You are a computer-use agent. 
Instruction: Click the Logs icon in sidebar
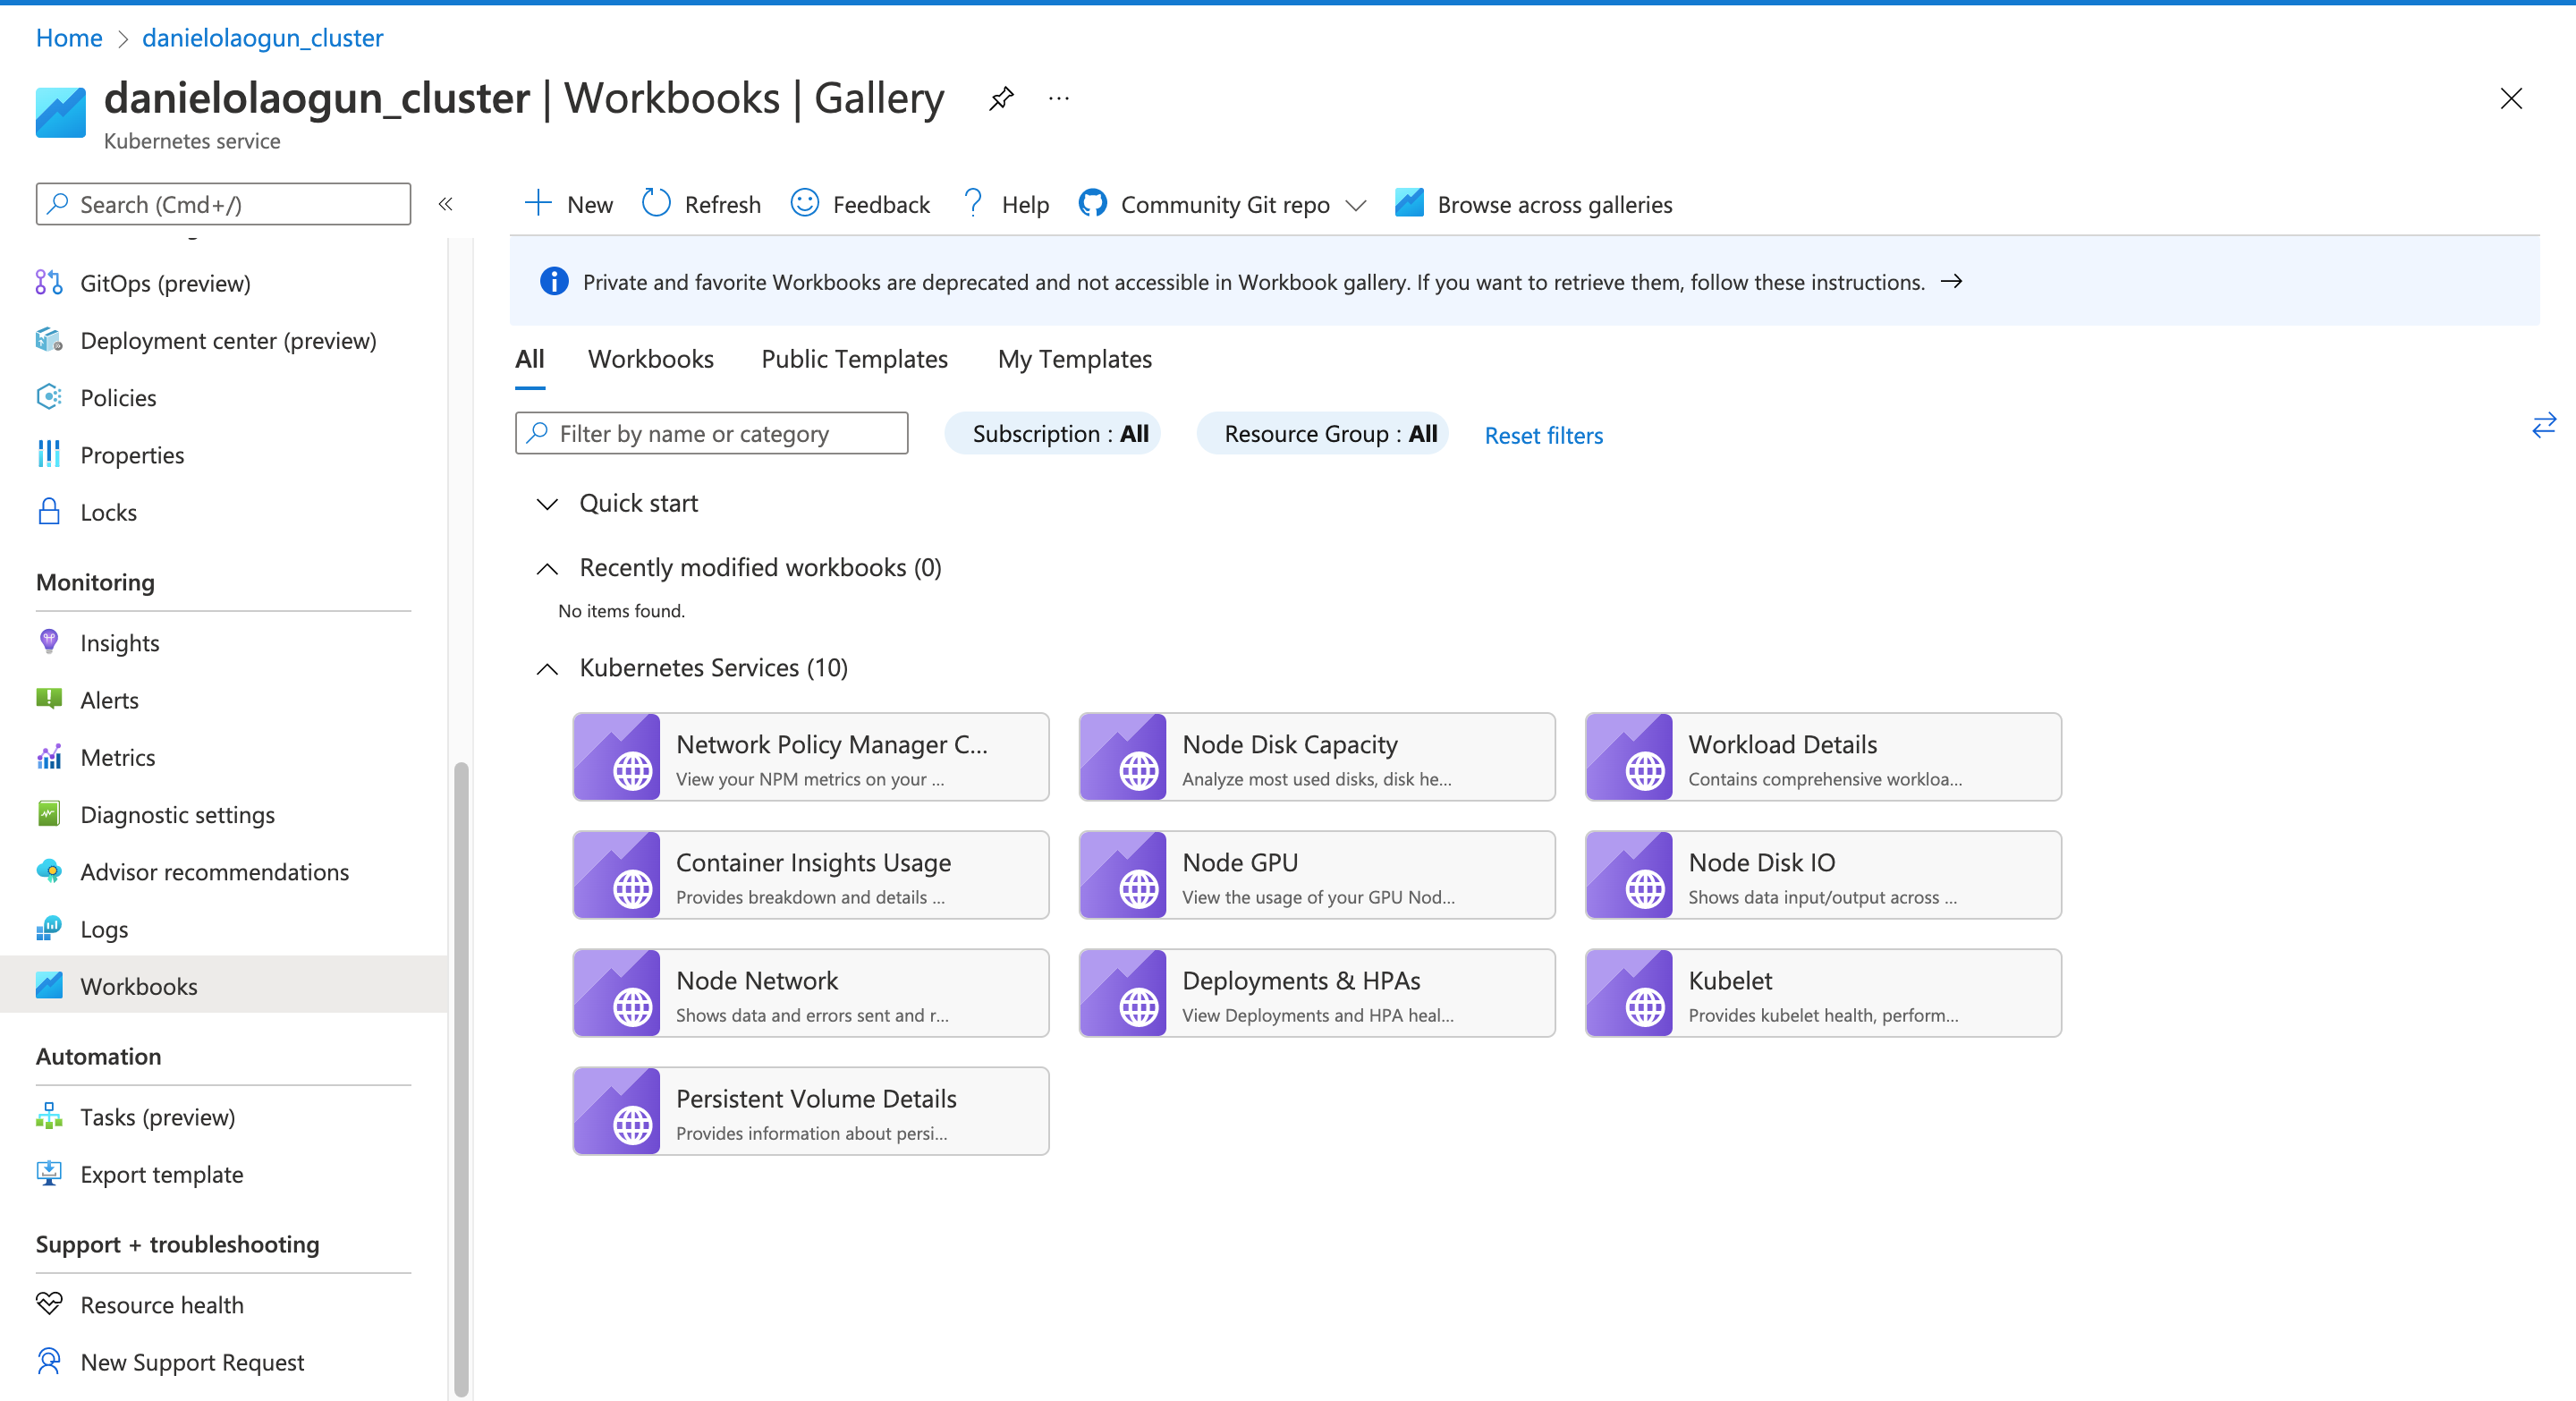click(49, 929)
